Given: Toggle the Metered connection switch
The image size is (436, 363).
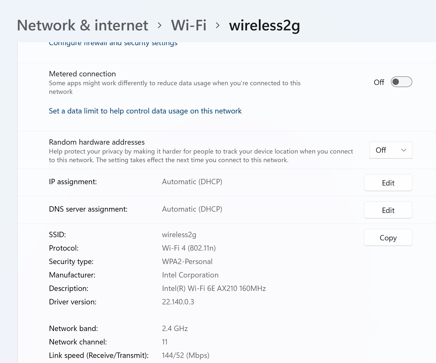Looking at the screenshot, I should tap(401, 82).
